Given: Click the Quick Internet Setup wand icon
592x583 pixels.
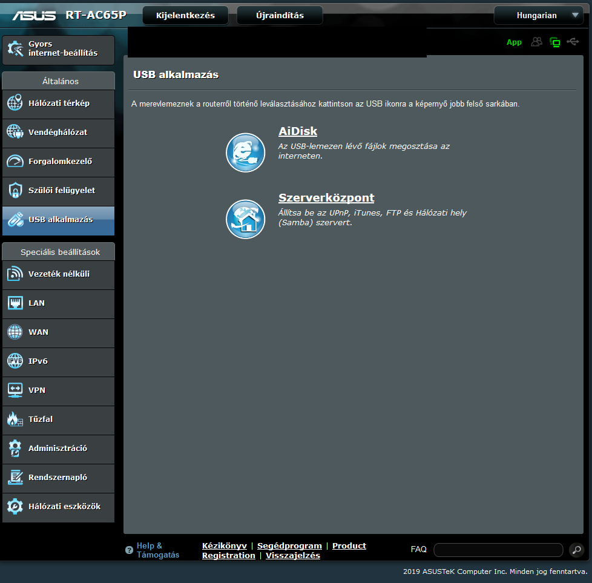Looking at the screenshot, I should (15, 48).
